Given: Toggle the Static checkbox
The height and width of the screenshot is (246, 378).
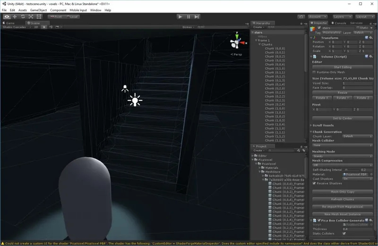Looking at the screenshot, I should click(x=358, y=28).
